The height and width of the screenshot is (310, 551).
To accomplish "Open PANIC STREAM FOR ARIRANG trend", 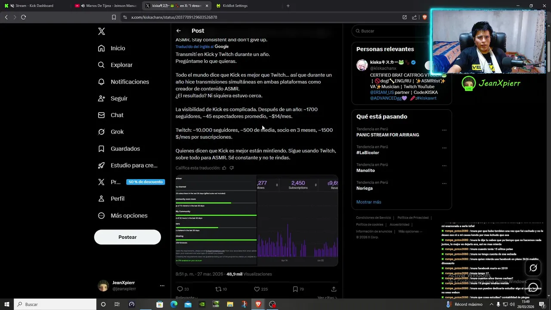I will (x=387, y=135).
